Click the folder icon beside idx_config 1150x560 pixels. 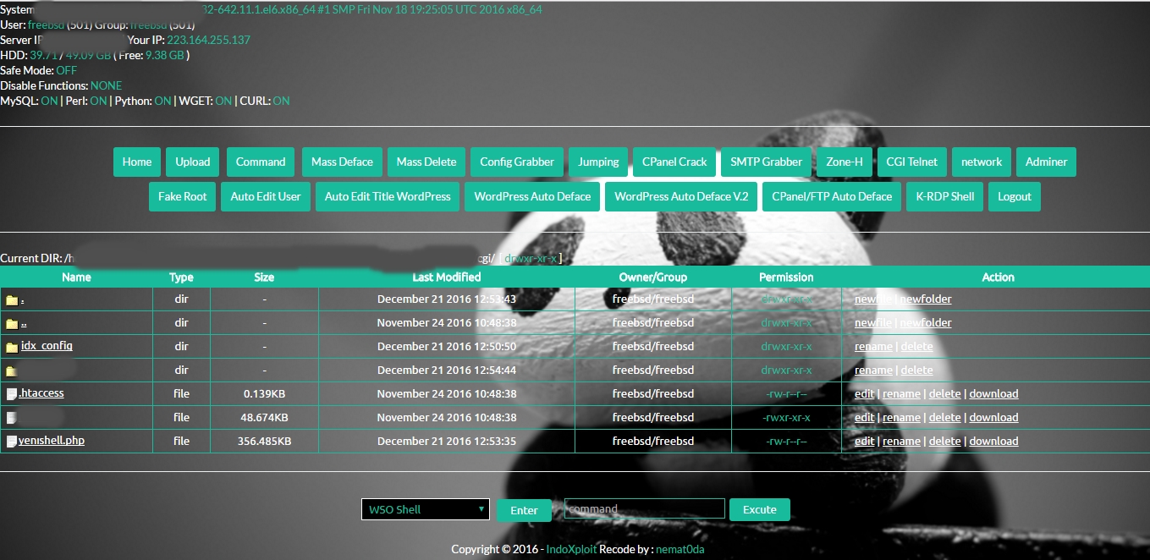(11, 347)
